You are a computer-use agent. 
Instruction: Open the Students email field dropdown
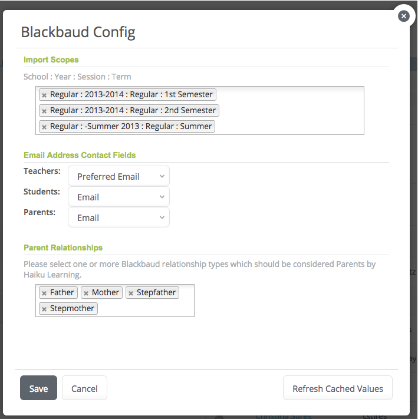tap(119, 197)
